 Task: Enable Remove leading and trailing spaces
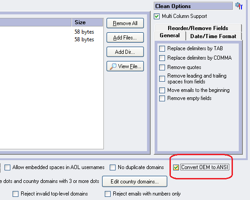[162, 78]
